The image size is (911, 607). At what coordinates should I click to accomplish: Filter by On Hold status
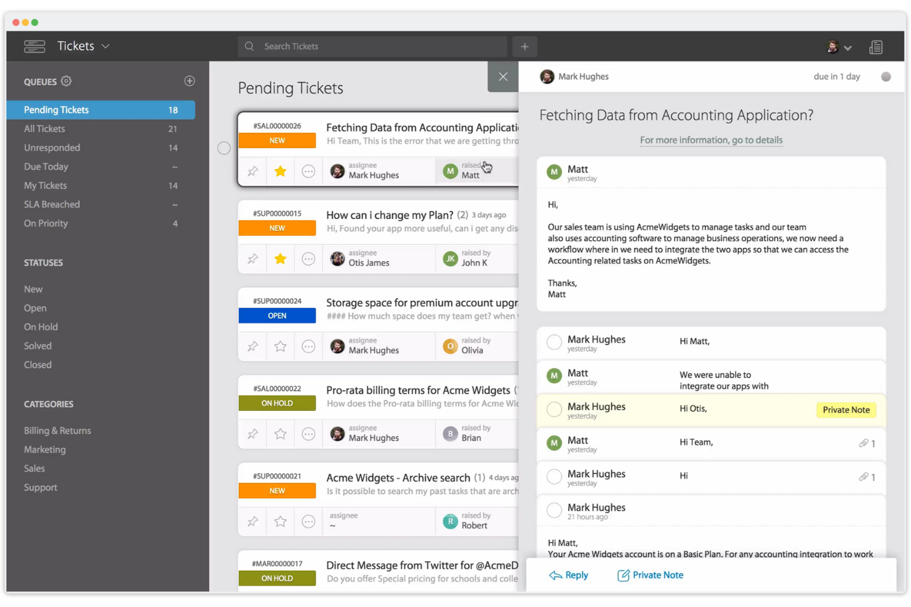[41, 327]
